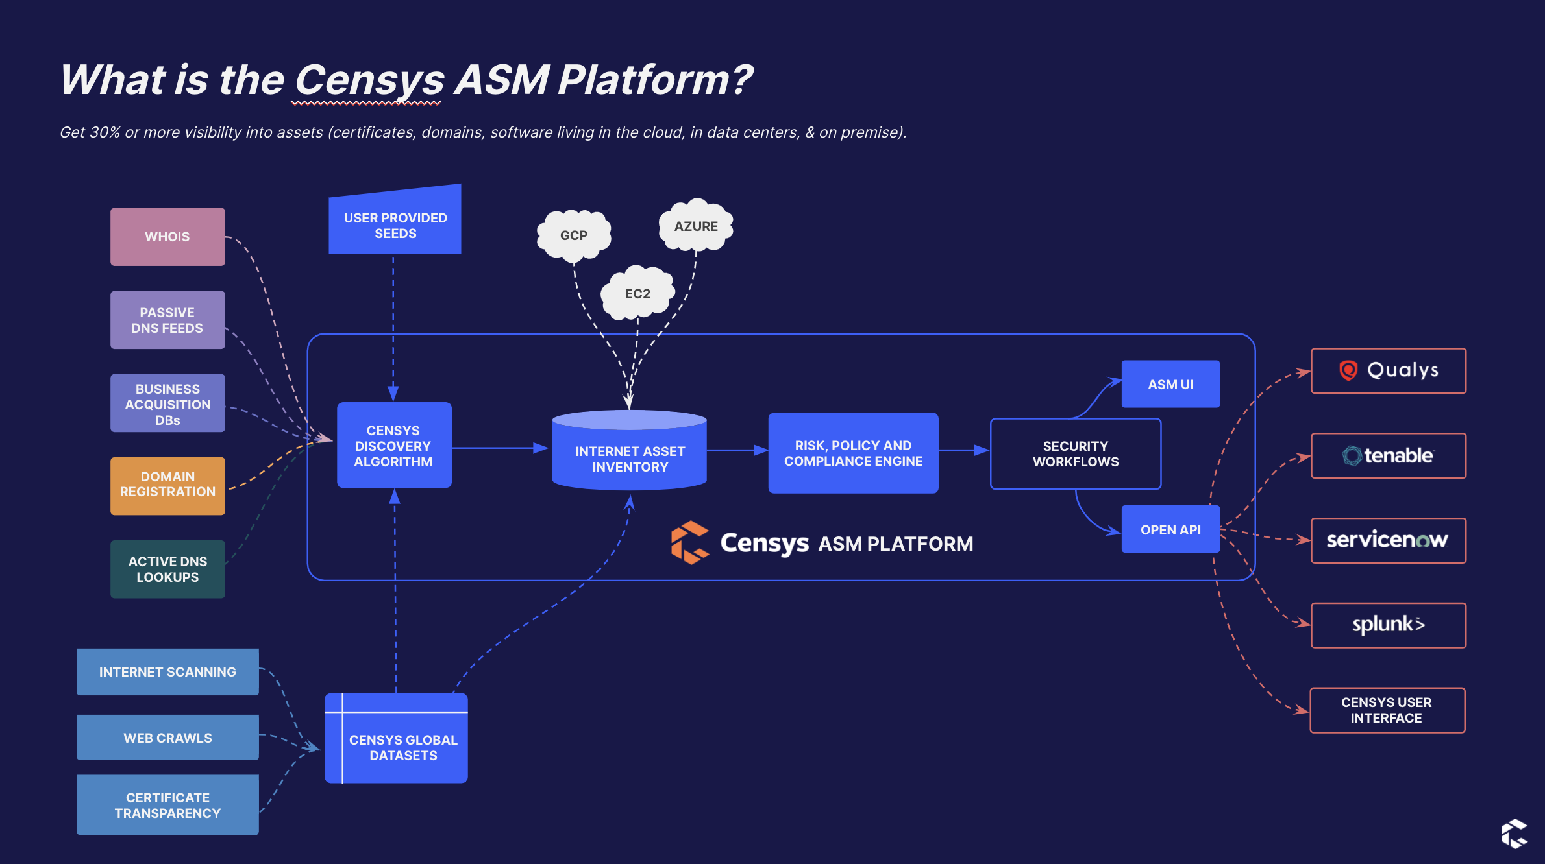This screenshot has height=864, width=1545.
Task: Select the GCP cloud shape
Action: [574, 235]
